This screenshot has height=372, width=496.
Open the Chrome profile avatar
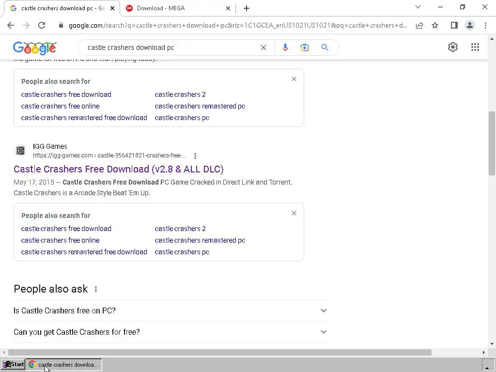[470, 25]
